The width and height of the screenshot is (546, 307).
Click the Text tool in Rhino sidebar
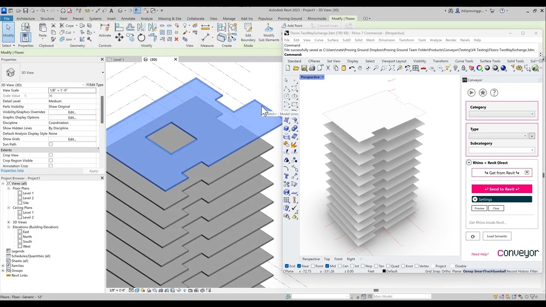point(286,176)
